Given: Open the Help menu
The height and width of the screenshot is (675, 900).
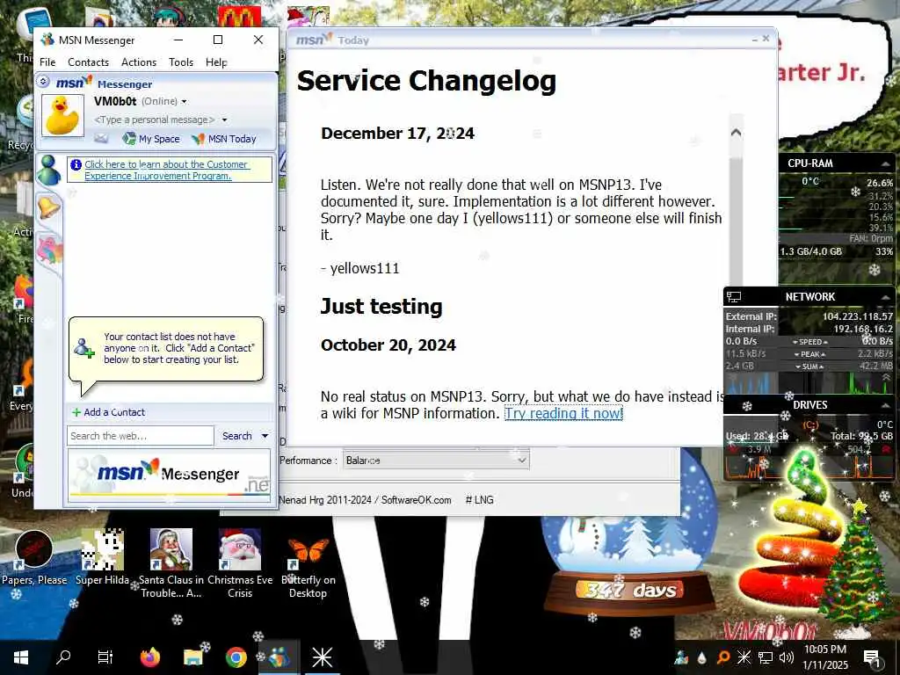Looking at the screenshot, I should [216, 62].
